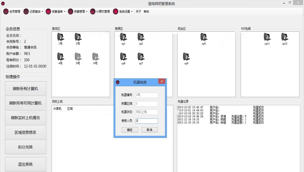Click the 区域 column header

(x=70, y=109)
